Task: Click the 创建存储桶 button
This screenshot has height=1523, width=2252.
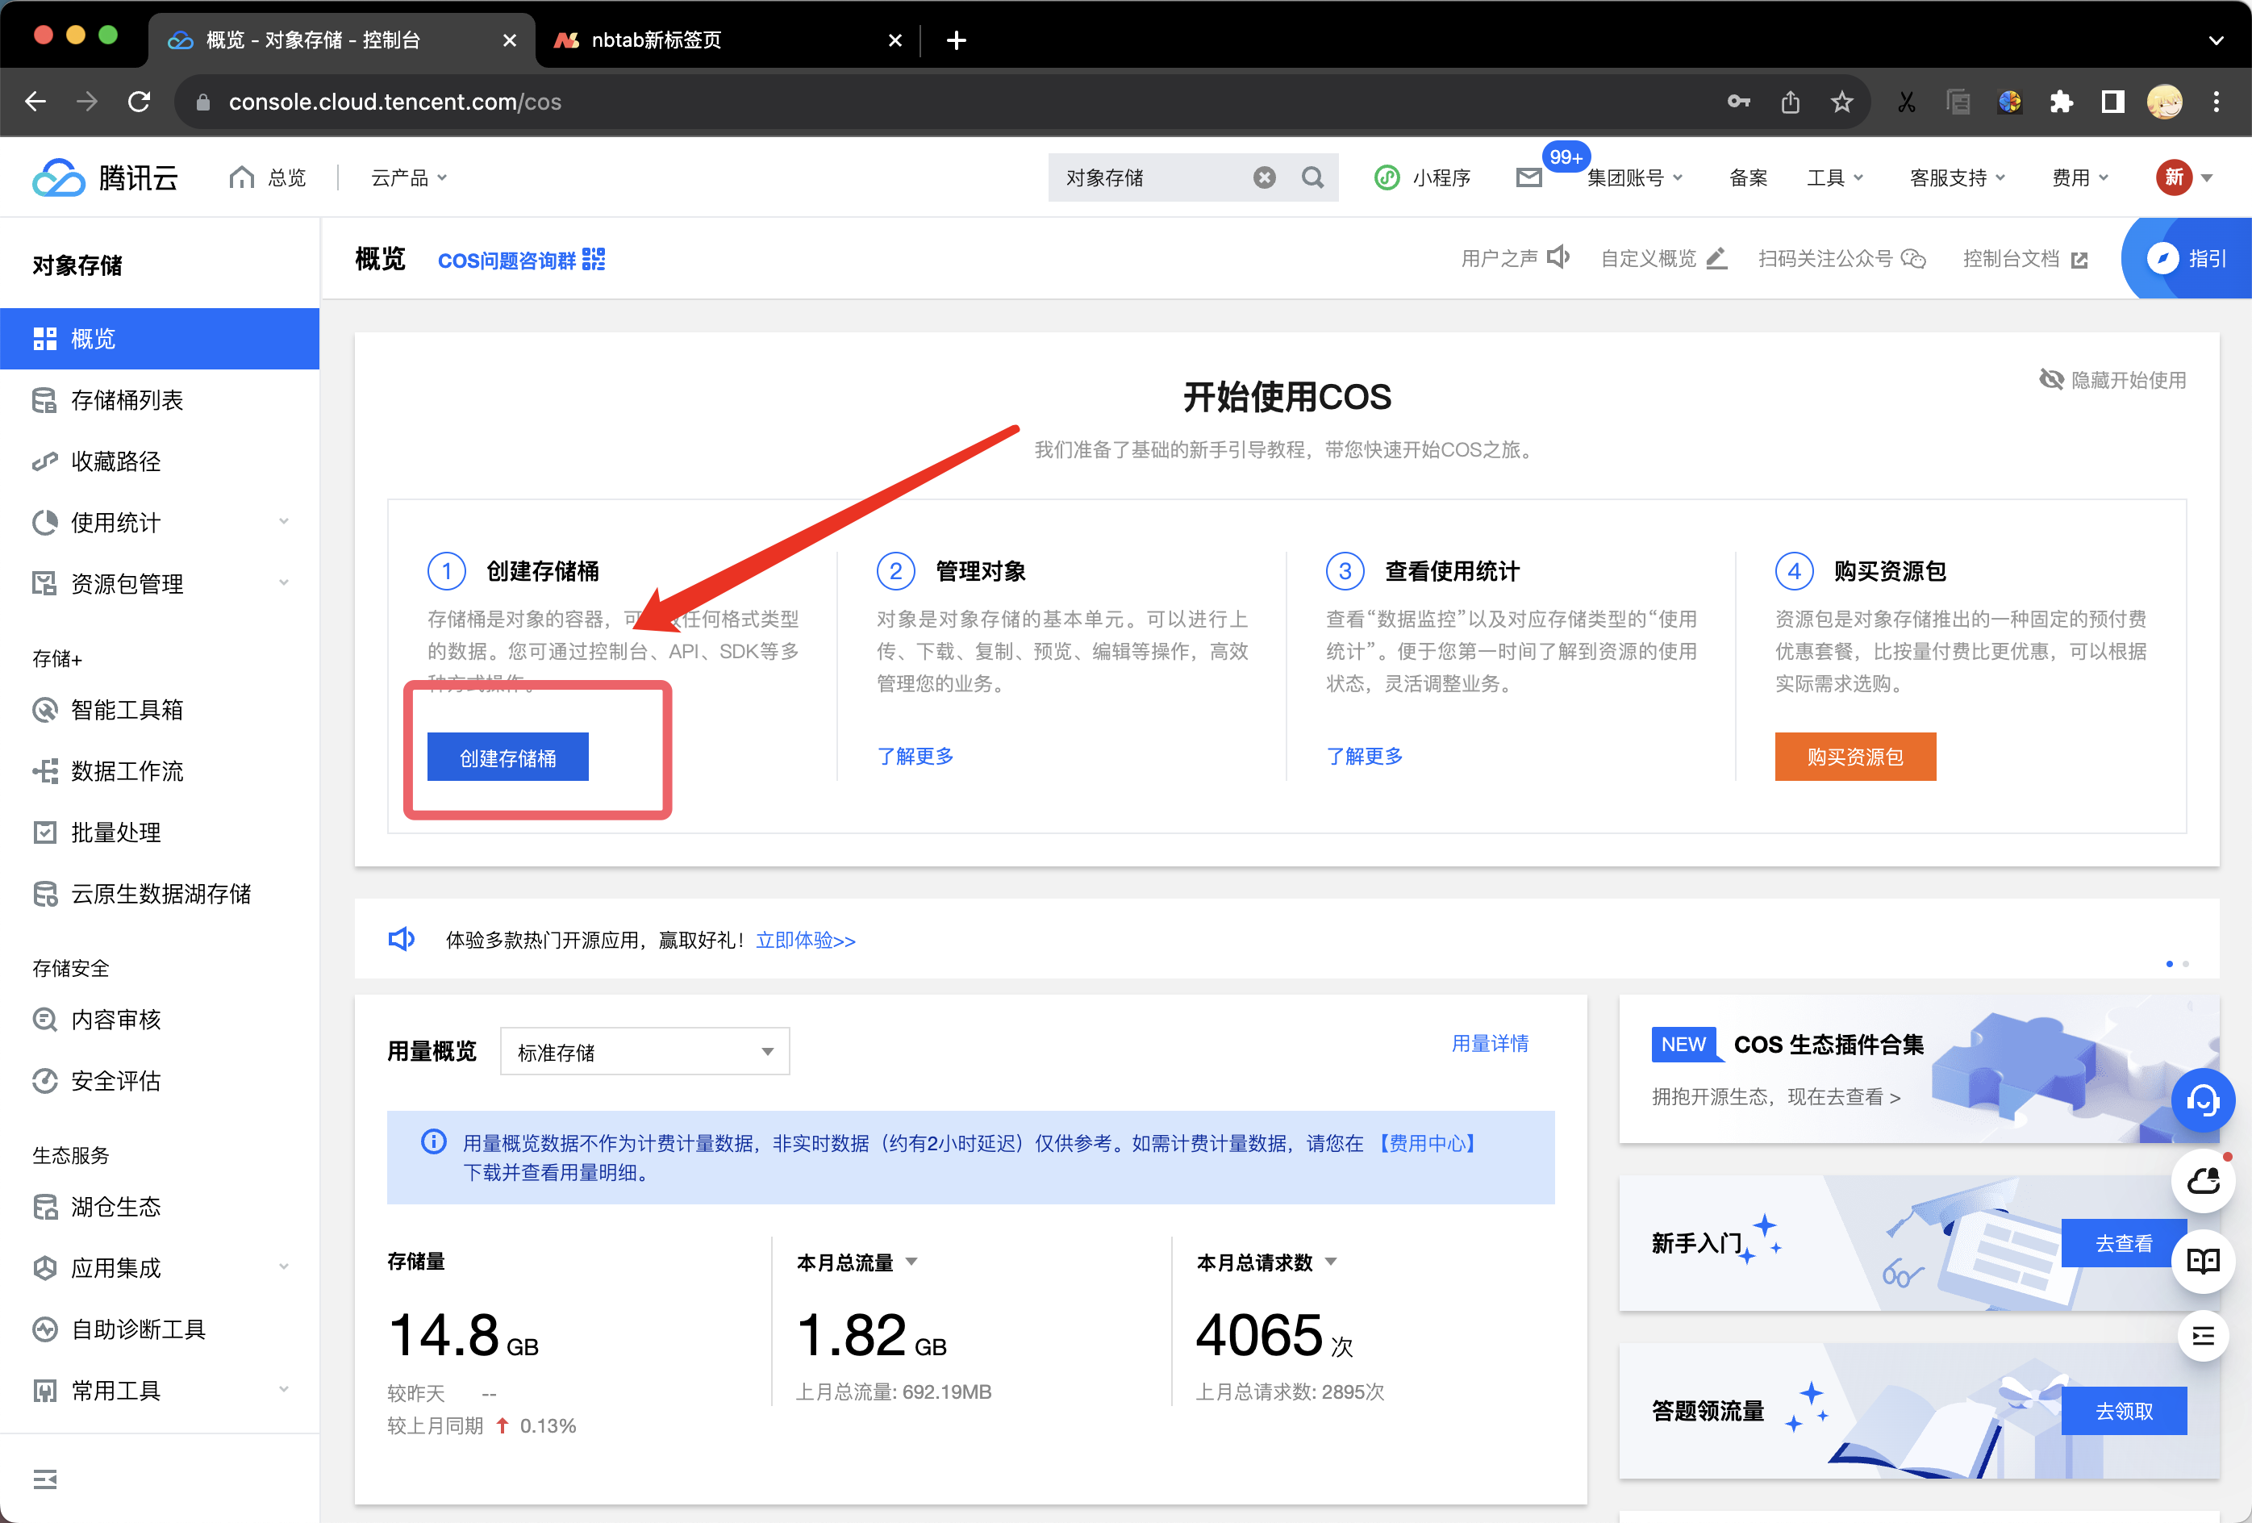Action: click(508, 757)
